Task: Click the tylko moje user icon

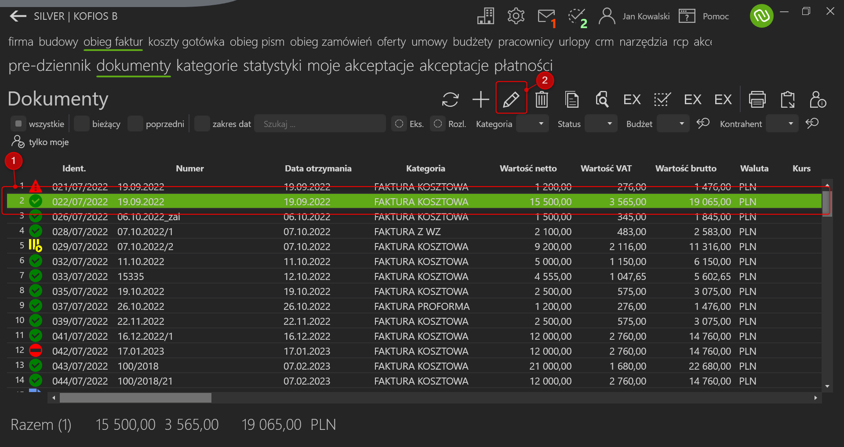Action: 18,142
